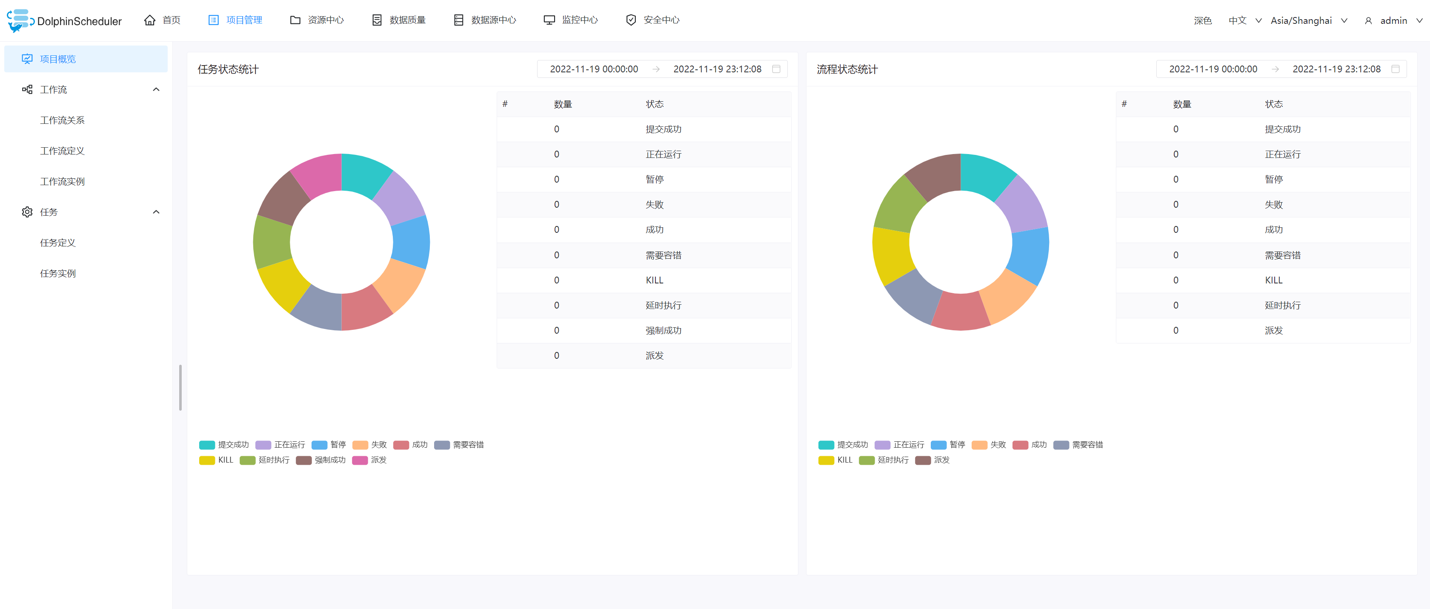The width and height of the screenshot is (1430, 609).
Task: Toggle 正在运行 legend in process chart
Action: [899, 445]
